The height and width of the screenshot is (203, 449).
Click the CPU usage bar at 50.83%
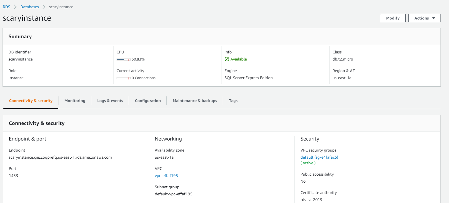124,59
